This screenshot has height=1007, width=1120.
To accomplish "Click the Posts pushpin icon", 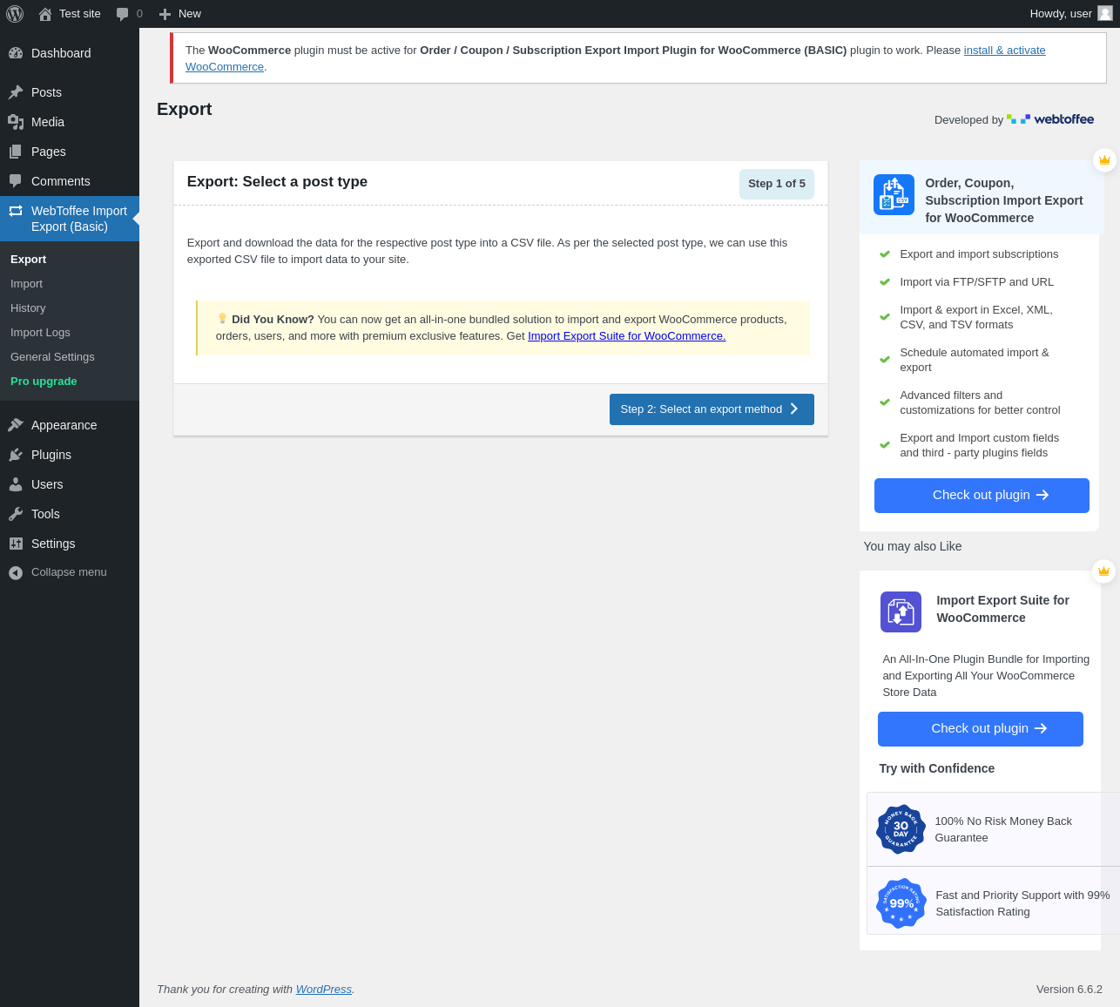I will pos(16,92).
